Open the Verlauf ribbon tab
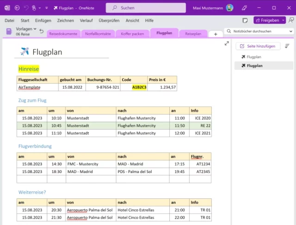 (x=86, y=20)
